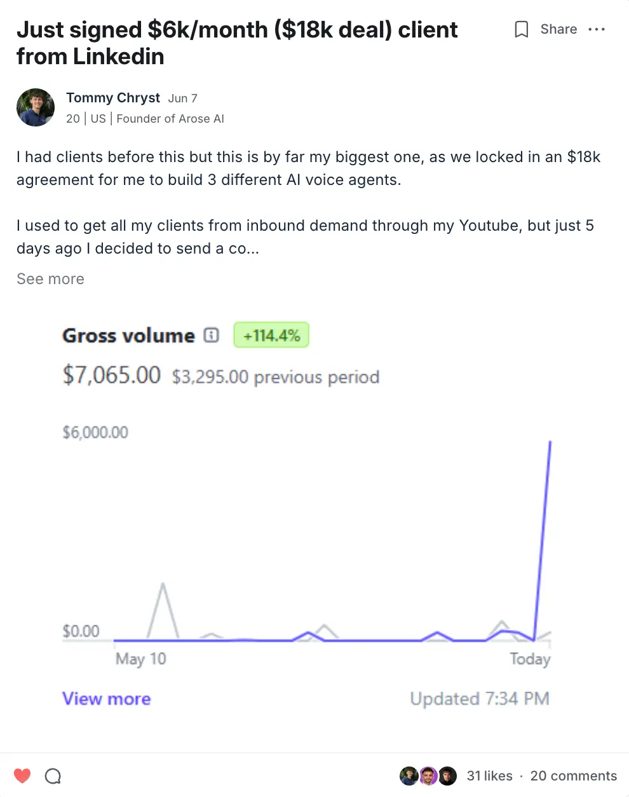
Task: Open comments with the speech bubble icon
Action: pos(53,776)
